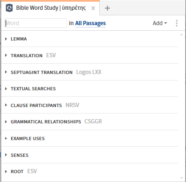Image resolution: width=186 pixels, height=182 pixels.
Task: Click the TEXTUAL SEARCHES heading
Action: (x=33, y=89)
